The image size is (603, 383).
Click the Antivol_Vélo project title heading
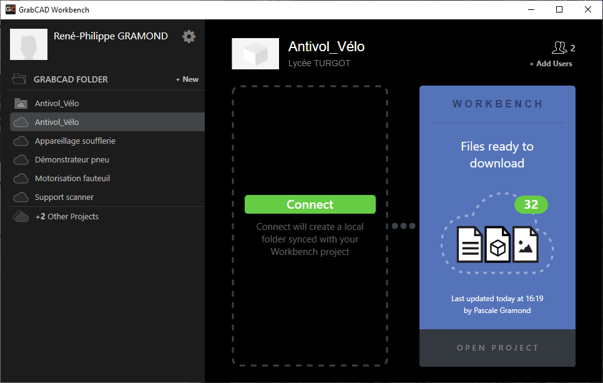click(x=326, y=47)
